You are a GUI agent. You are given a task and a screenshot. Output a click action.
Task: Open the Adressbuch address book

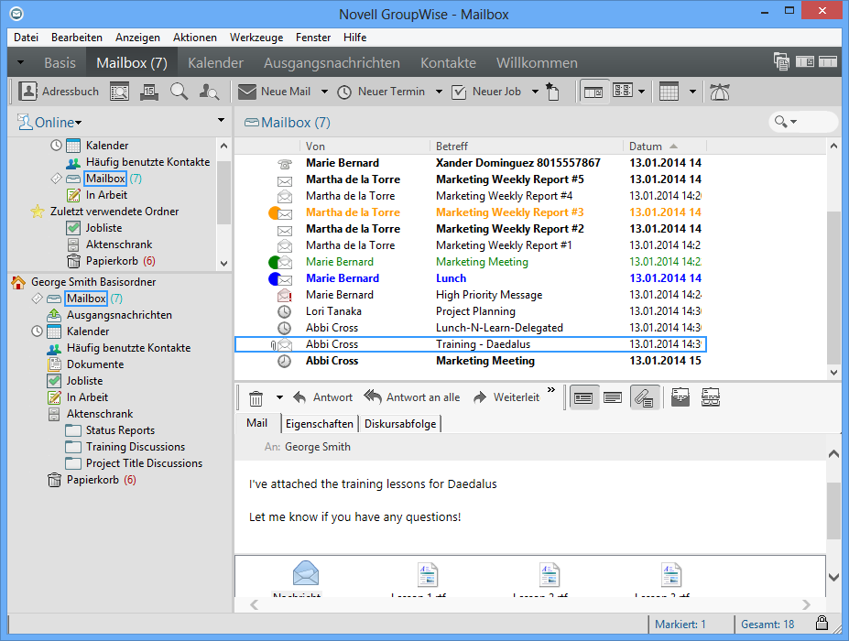point(59,92)
